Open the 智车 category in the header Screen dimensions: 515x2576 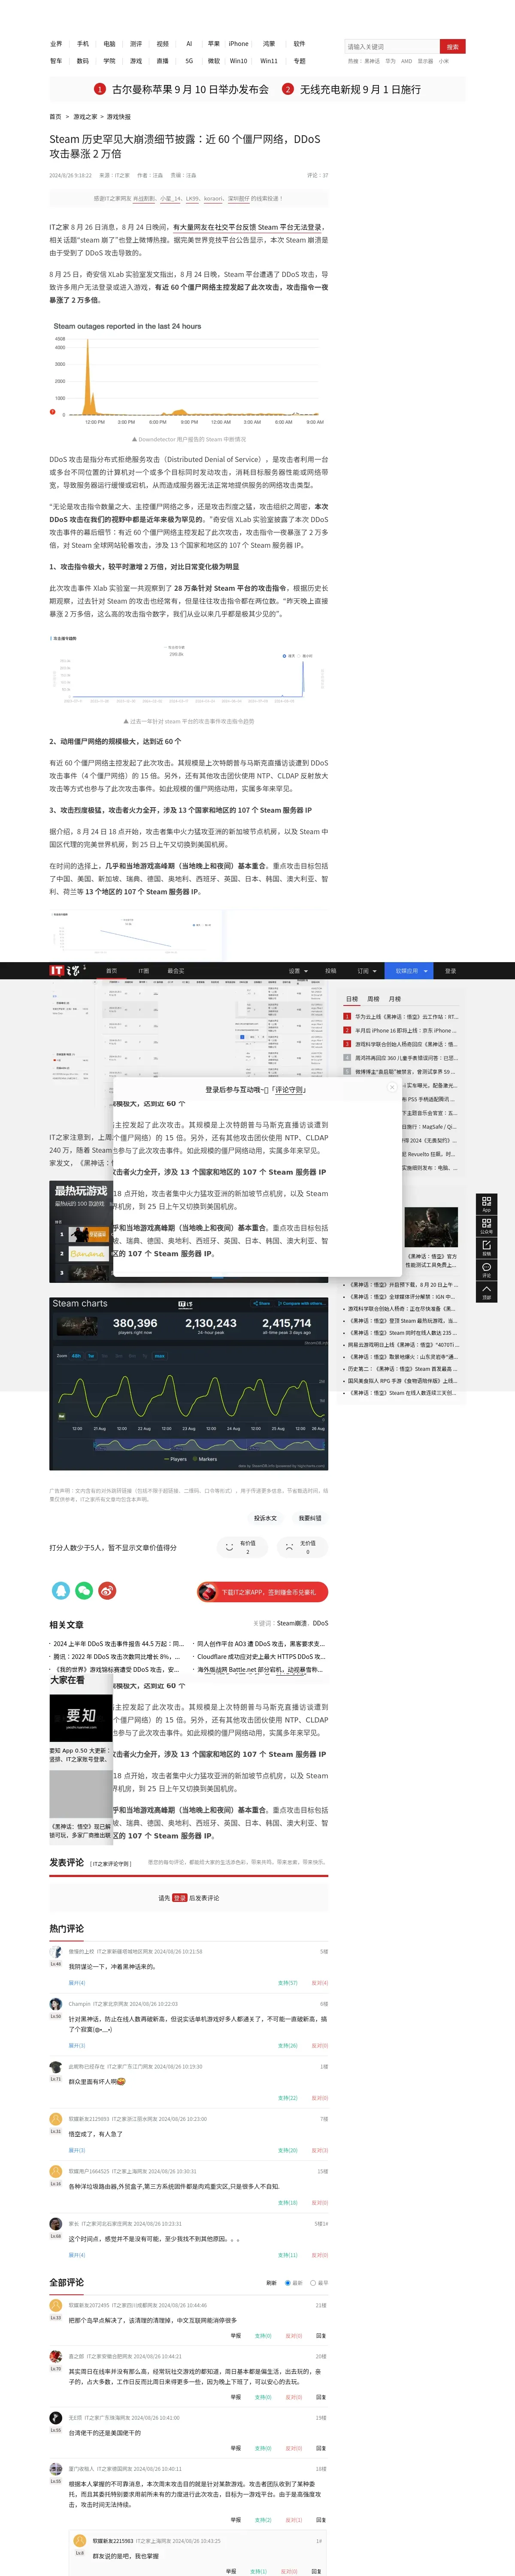(x=56, y=61)
